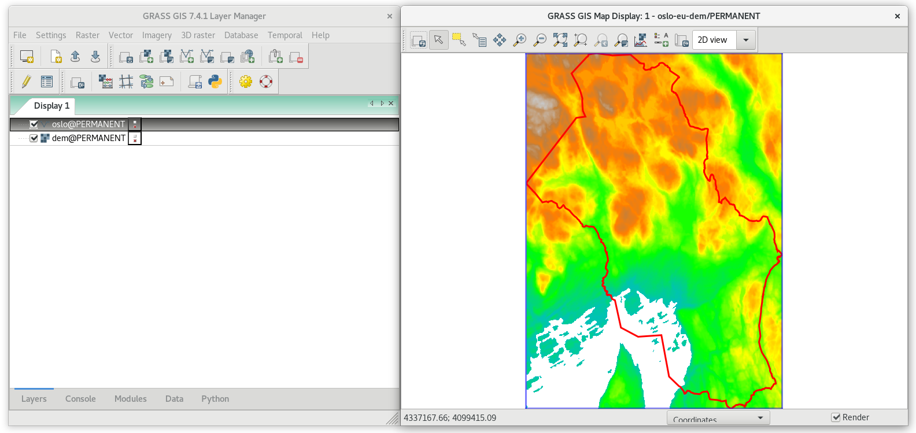
Task: Open the Coordinates status bar dropdown
Action: (718, 418)
